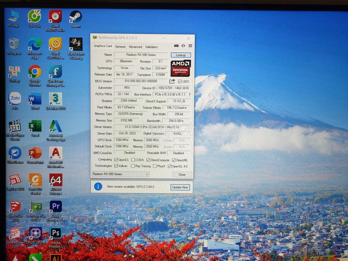Open the GPU-Z hamburger menu icon
Image resolution: width=348 pixels, height=261 pixels.
[x=190, y=46]
